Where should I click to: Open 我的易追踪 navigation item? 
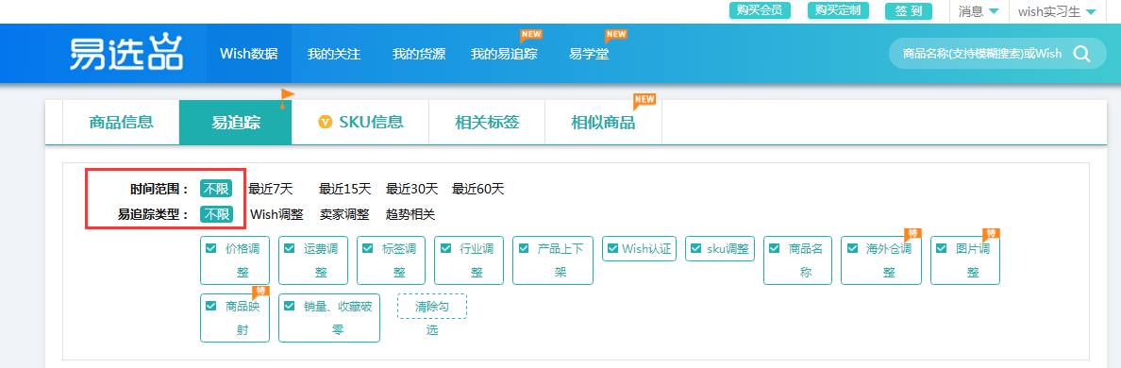pyautogui.click(x=504, y=54)
